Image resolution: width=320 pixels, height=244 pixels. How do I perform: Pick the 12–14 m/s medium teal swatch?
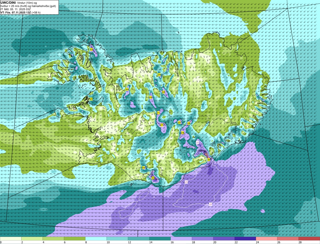tap(139, 239)
